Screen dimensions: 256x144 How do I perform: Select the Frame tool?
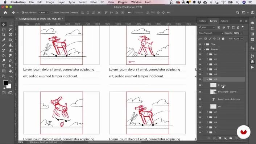click(x=10, y=35)
